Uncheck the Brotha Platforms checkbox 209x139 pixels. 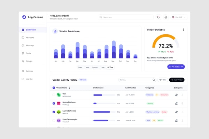[54, 103]
